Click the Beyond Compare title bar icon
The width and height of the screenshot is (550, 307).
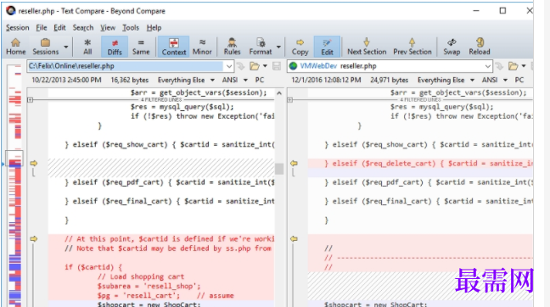[x=11, y=11]
